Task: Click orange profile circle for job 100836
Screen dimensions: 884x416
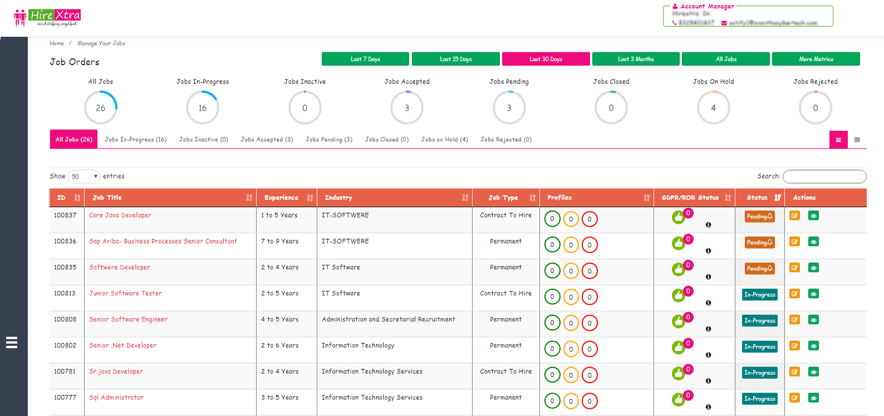Action: [571, 245]
